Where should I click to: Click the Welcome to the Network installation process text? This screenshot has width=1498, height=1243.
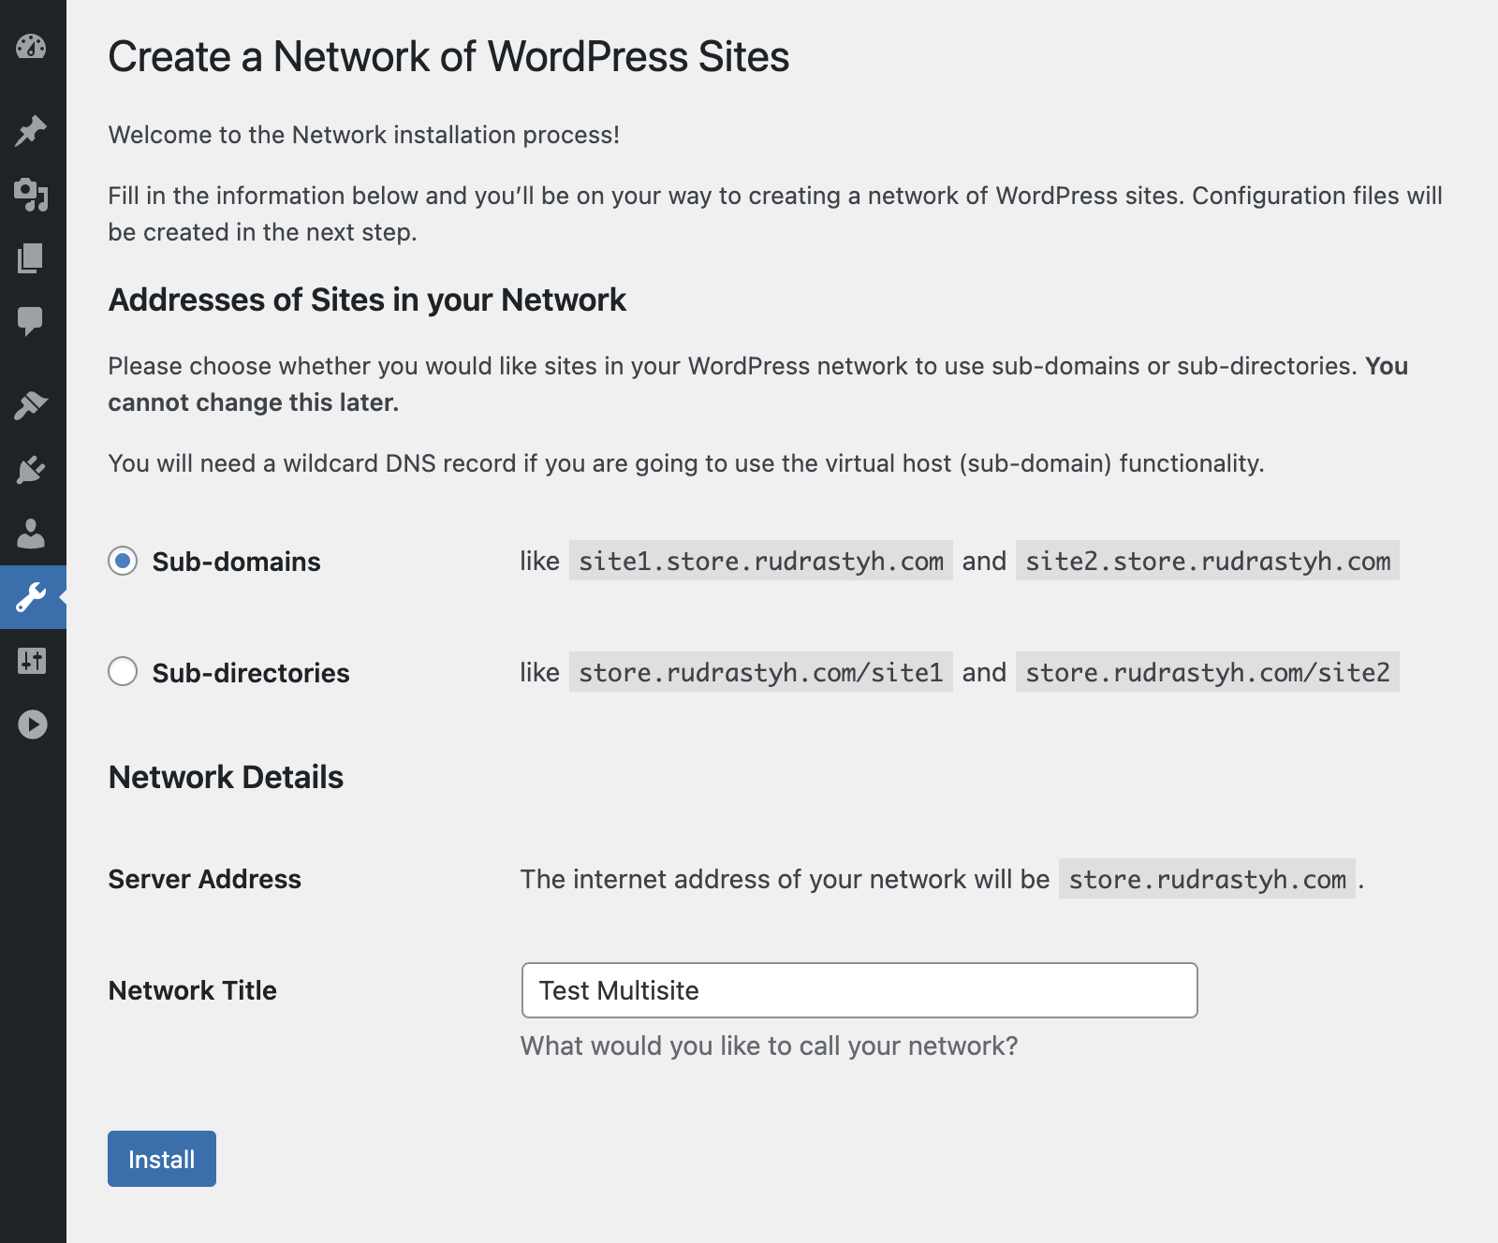[363, 135]
